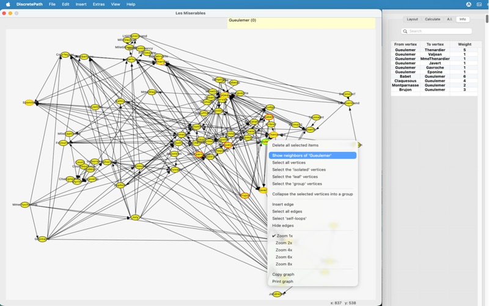This screenshot has height=306, width=489.
Task: Open the DiscretePath application menu
Action: (x=29, y=4)
